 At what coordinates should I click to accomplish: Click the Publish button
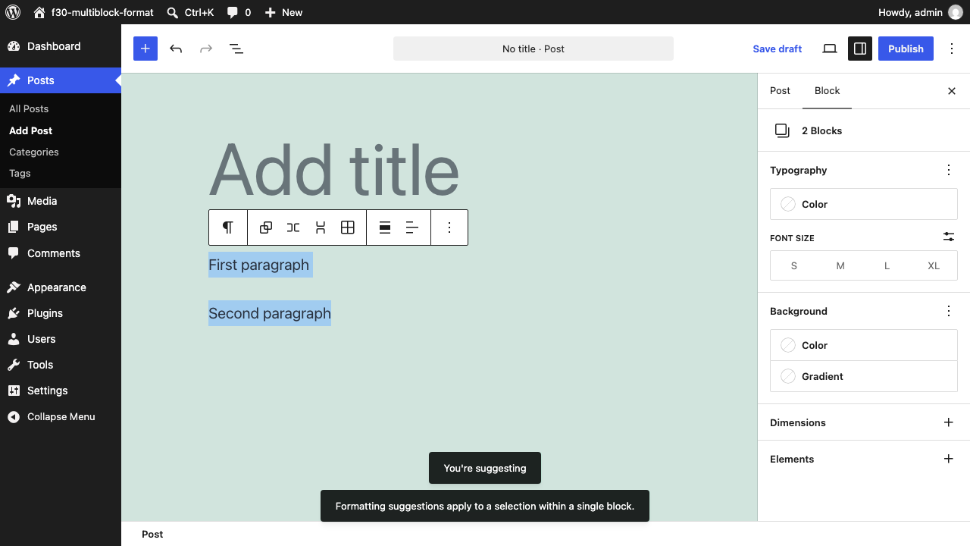tap(906, 49)
